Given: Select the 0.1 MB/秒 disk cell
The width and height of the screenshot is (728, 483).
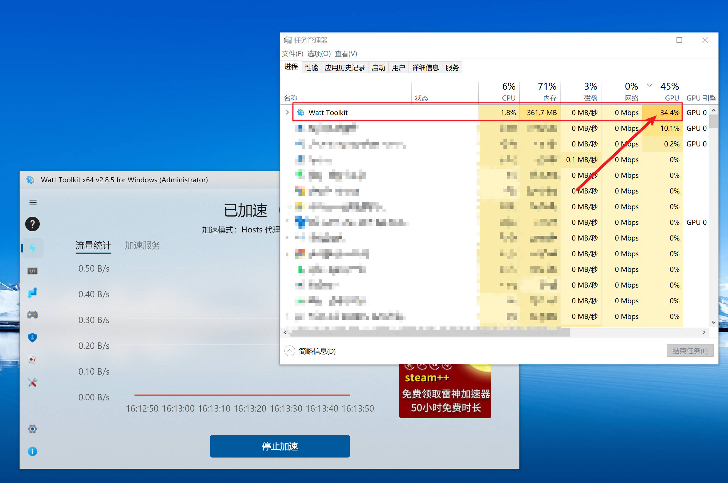Looking at the screenshot, I should (x=581, y=160).
